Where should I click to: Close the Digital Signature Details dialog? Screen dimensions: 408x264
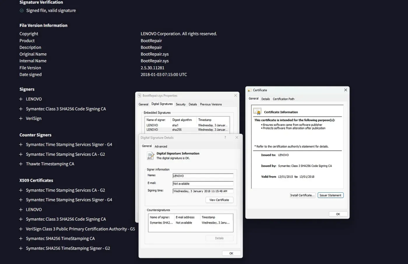[x=237, y=137]
